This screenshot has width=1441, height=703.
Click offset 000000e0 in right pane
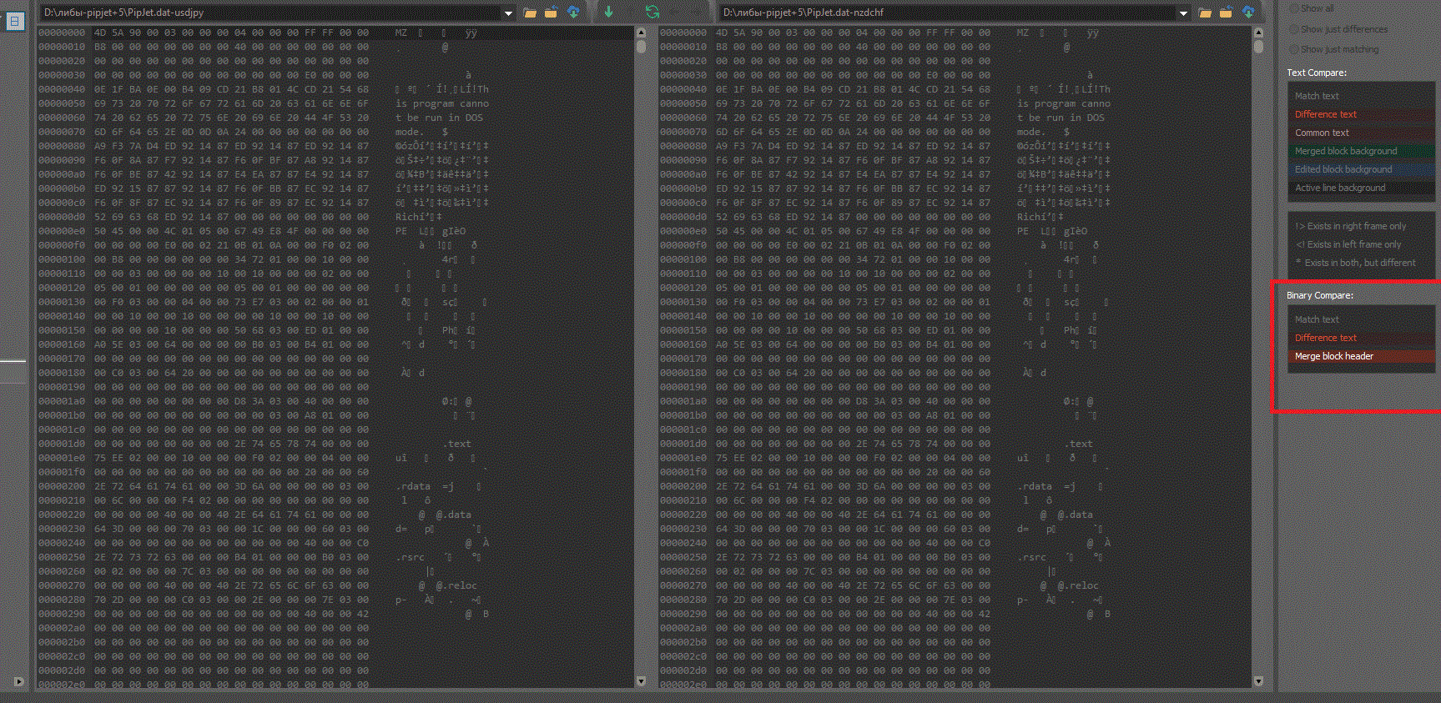click(683, 231)
